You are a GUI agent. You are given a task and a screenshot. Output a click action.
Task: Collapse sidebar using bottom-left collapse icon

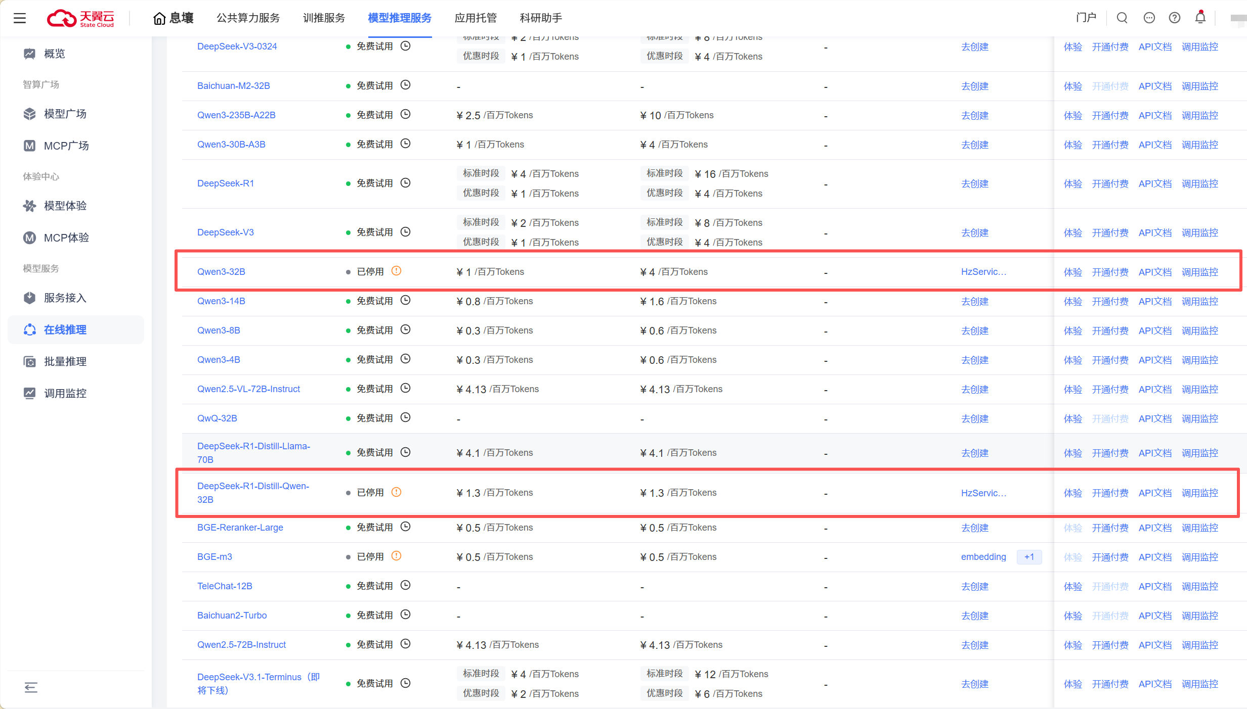click(x=31, y=687)
